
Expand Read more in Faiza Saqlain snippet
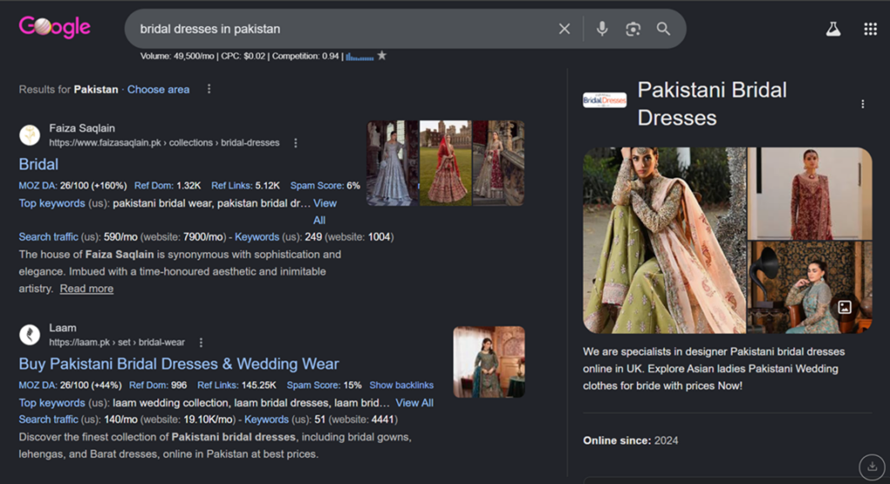86,288
